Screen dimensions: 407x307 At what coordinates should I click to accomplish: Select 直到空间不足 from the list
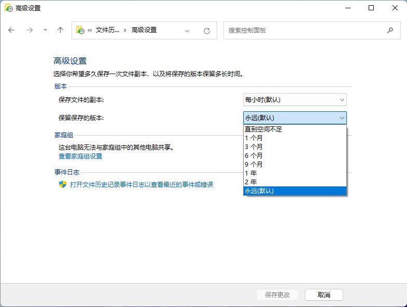pos(263,129)
